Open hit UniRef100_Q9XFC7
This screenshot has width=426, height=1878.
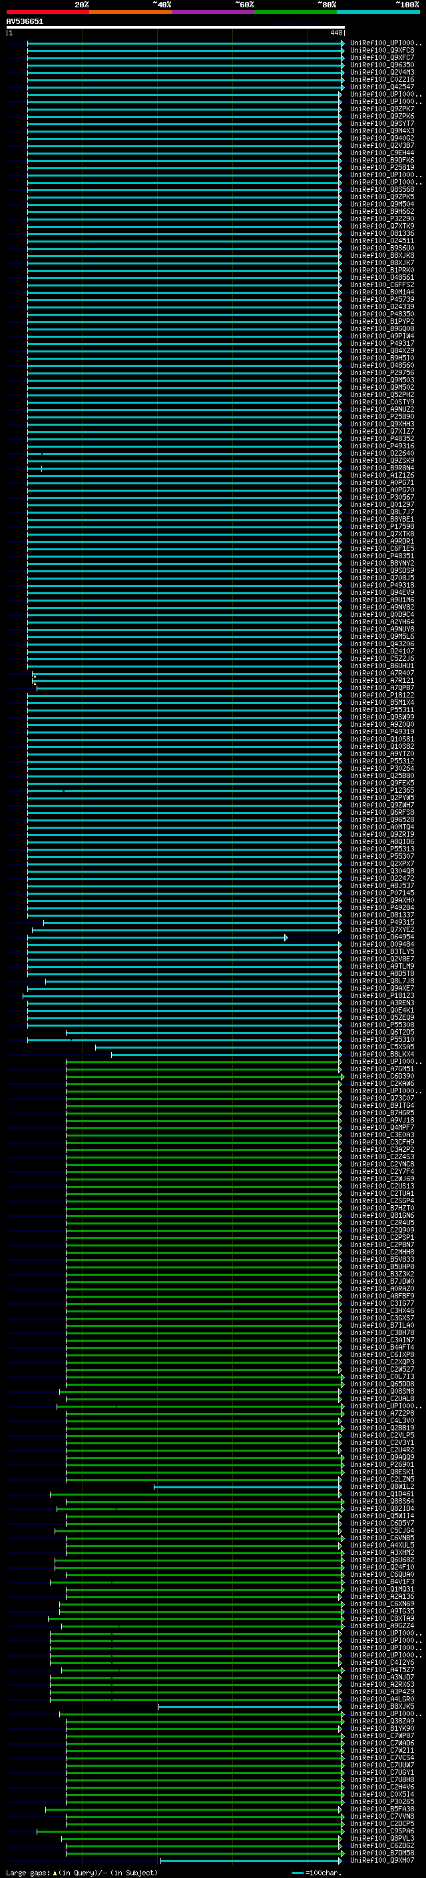tap(382, 57)
